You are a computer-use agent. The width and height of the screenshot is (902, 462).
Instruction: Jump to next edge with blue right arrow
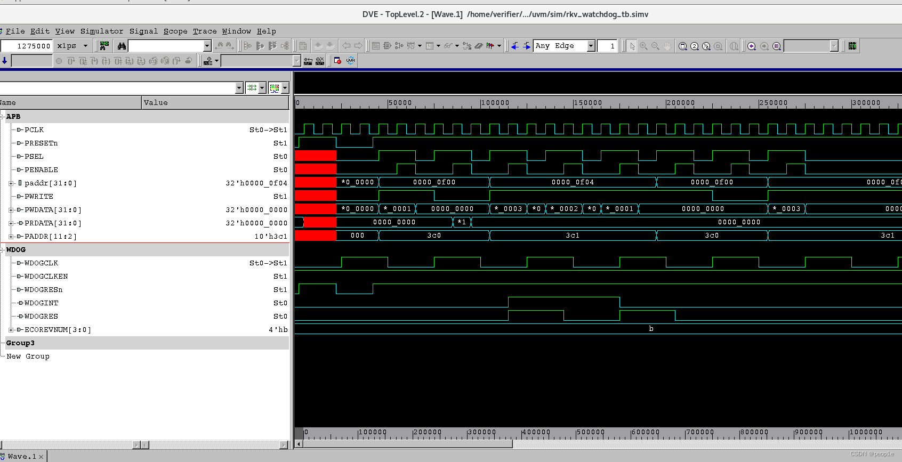526,46
